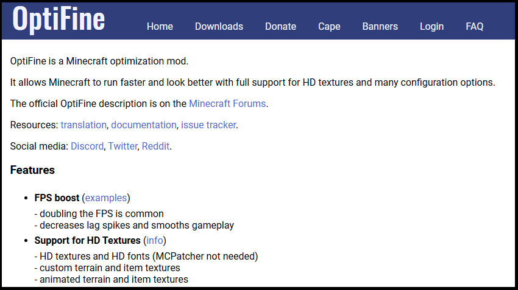The image size is (518, 290).
Task: Select Banners in the navigation bar
Action: pos(380,27)
